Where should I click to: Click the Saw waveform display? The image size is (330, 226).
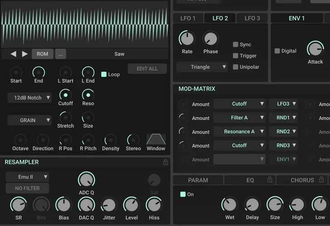[84, 24]
